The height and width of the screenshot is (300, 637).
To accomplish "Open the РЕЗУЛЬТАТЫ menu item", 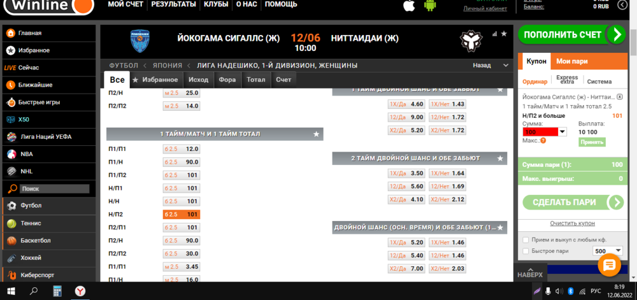I will (x=173, y=4).
